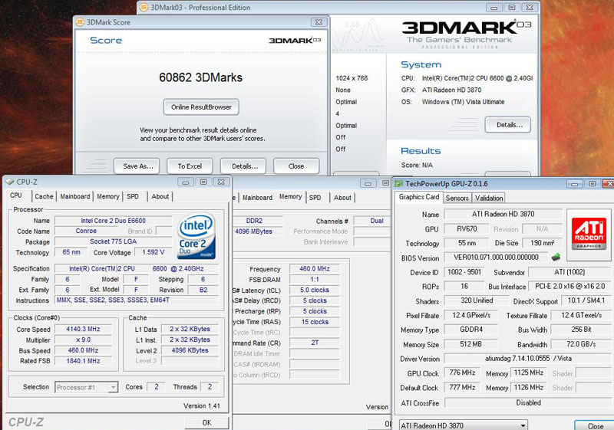
Task: Open the Validation tab in GPU-Z
Action: 489,199
